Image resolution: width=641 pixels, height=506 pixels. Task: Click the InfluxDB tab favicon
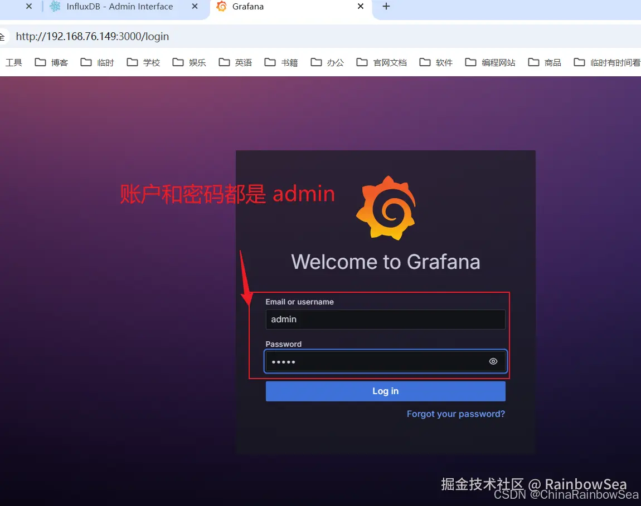(55, 7)
